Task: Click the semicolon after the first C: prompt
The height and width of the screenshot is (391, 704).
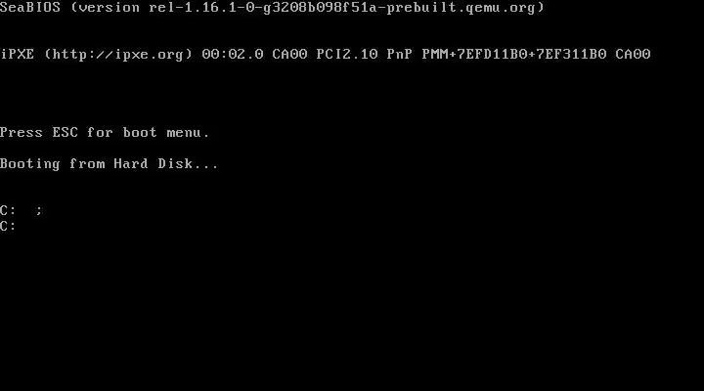Action: point(39,210)
